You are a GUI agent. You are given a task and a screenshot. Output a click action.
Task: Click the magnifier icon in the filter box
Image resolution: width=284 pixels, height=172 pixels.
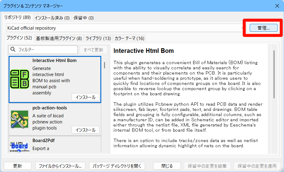click(13, 49)
